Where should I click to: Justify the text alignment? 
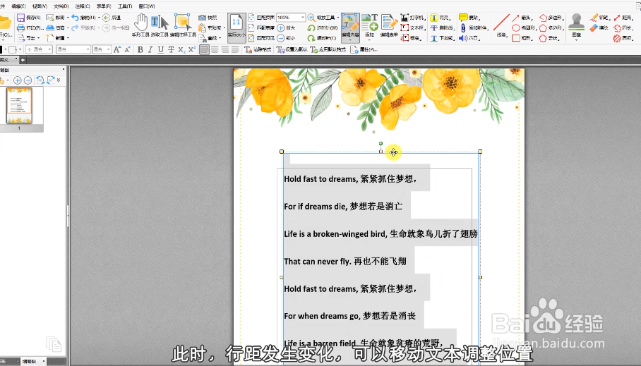pos(235,49)
